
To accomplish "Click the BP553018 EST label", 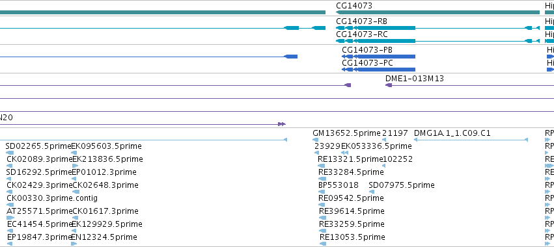I will 339,185.
